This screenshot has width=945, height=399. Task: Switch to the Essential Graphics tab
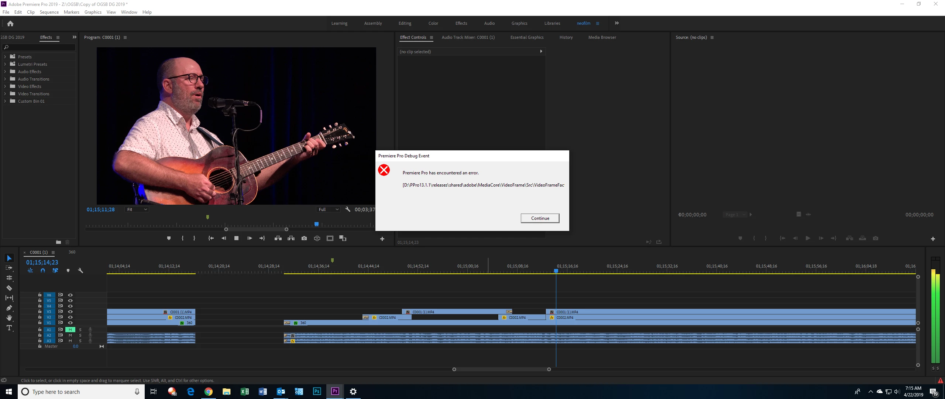click(527, 37)
